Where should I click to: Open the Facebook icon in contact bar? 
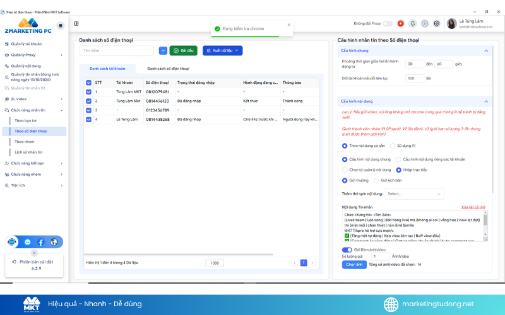coord(40,242)
